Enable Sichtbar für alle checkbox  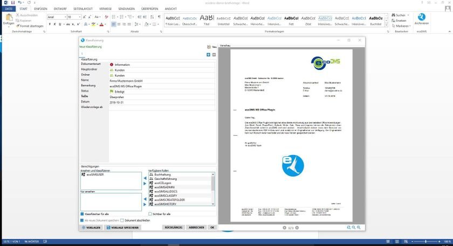click(150, 214)
